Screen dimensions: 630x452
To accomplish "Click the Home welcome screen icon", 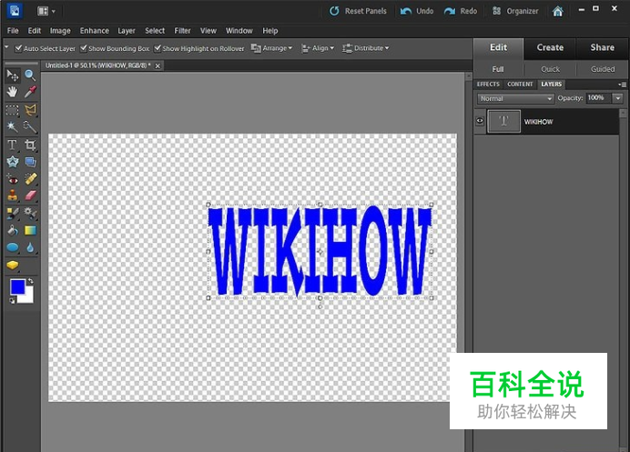I will [x=558, y=11].
